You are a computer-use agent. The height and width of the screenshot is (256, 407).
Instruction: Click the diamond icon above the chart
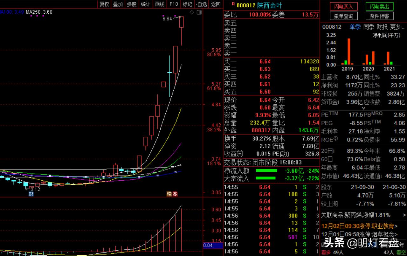coord(191,12)
